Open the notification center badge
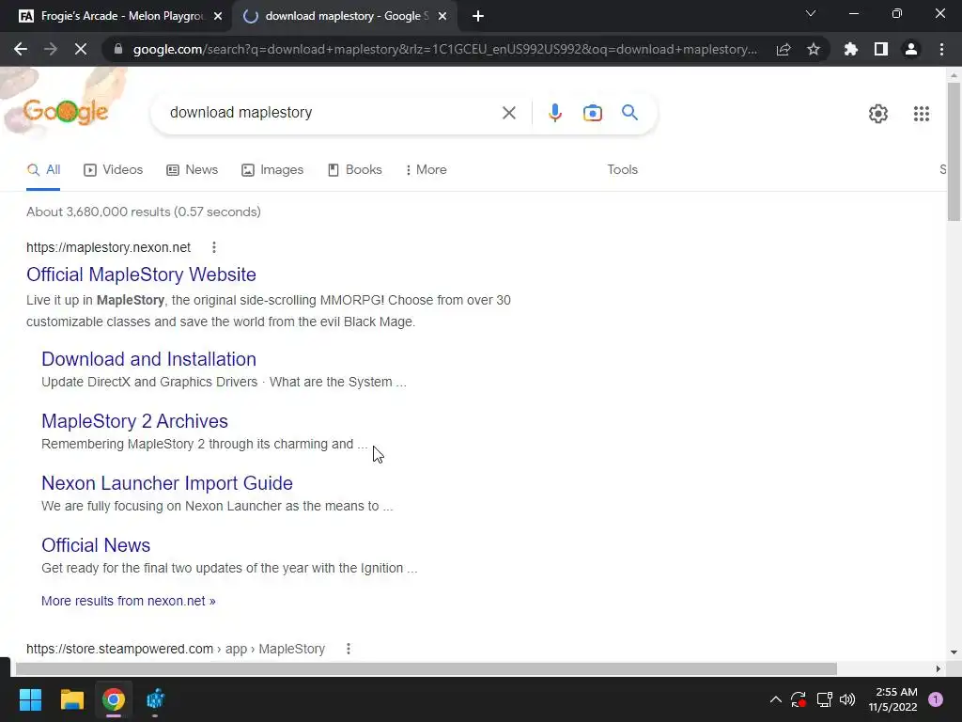The image size is (962, 722). [936, 699]
